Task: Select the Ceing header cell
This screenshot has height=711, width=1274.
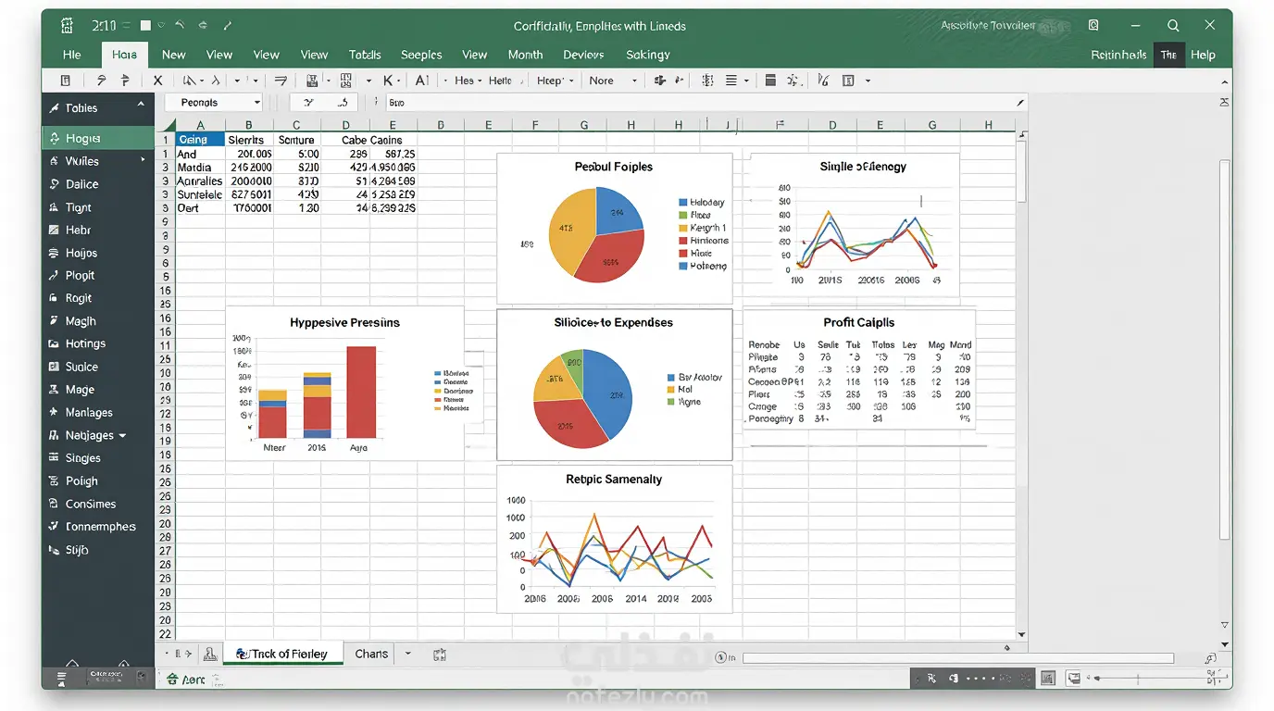Action: coord(201,140)
